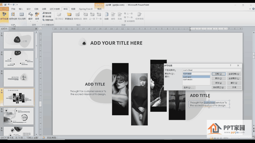
Task: Switch to the 设计 ribbon tab
Action: [x=28, y=9]
